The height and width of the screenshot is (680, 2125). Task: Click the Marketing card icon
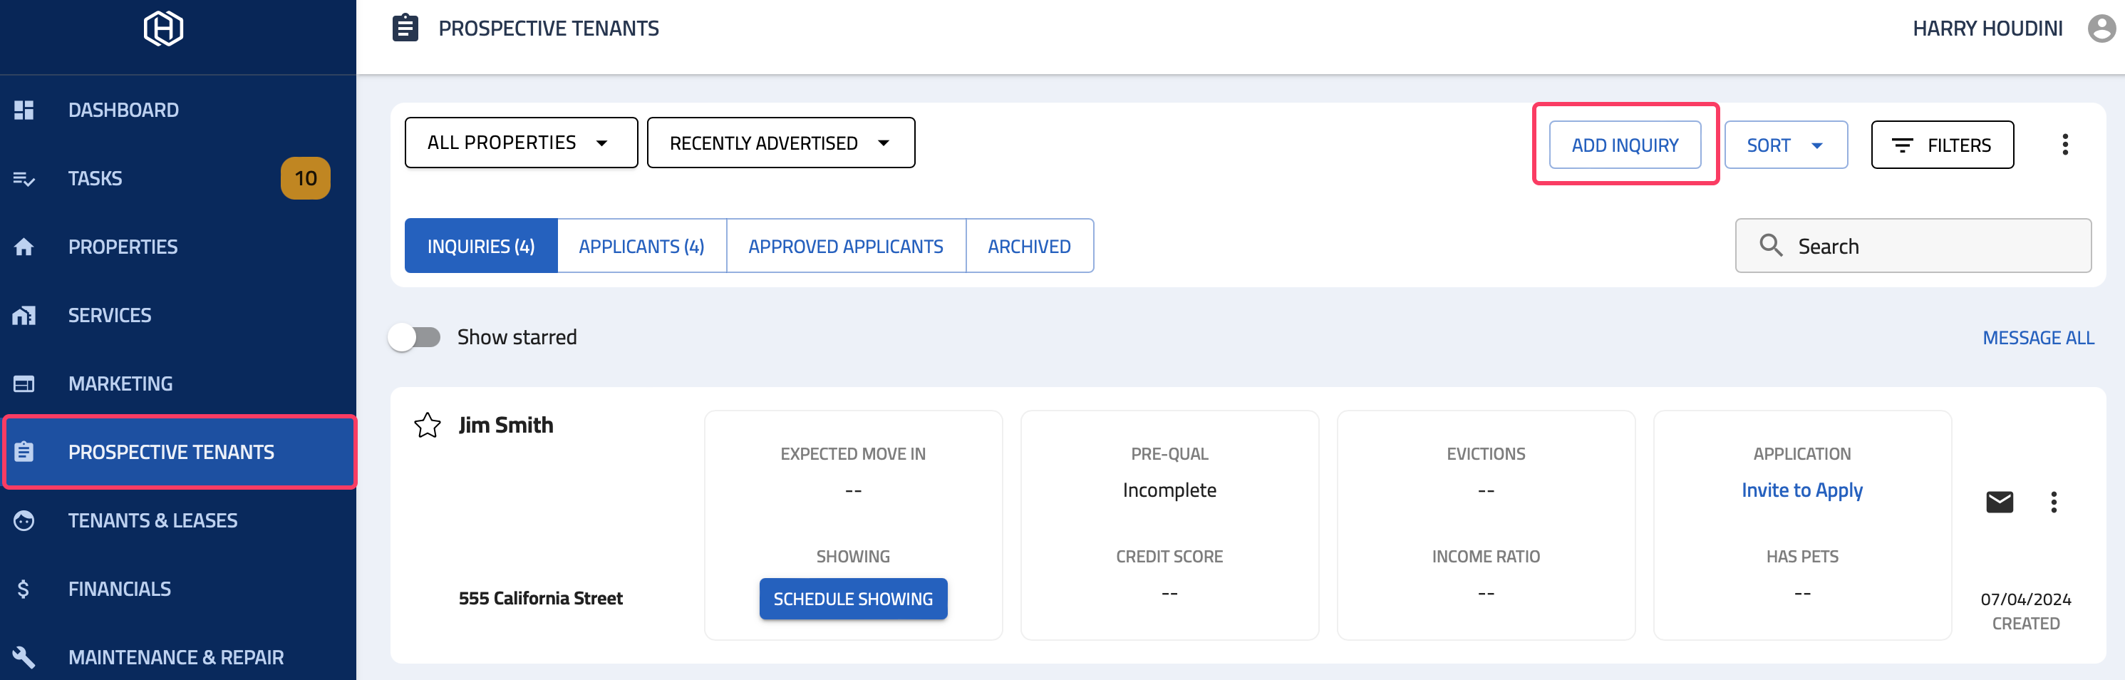coord(24,383)
